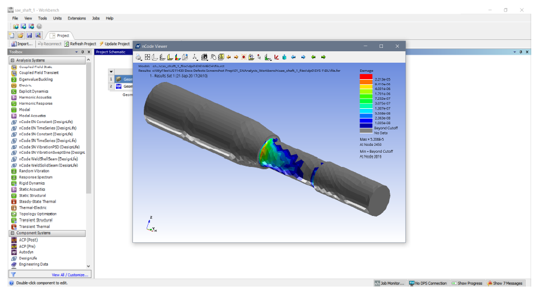
Task: Click the first blue left arrow icon
Action: coord(293,57)
